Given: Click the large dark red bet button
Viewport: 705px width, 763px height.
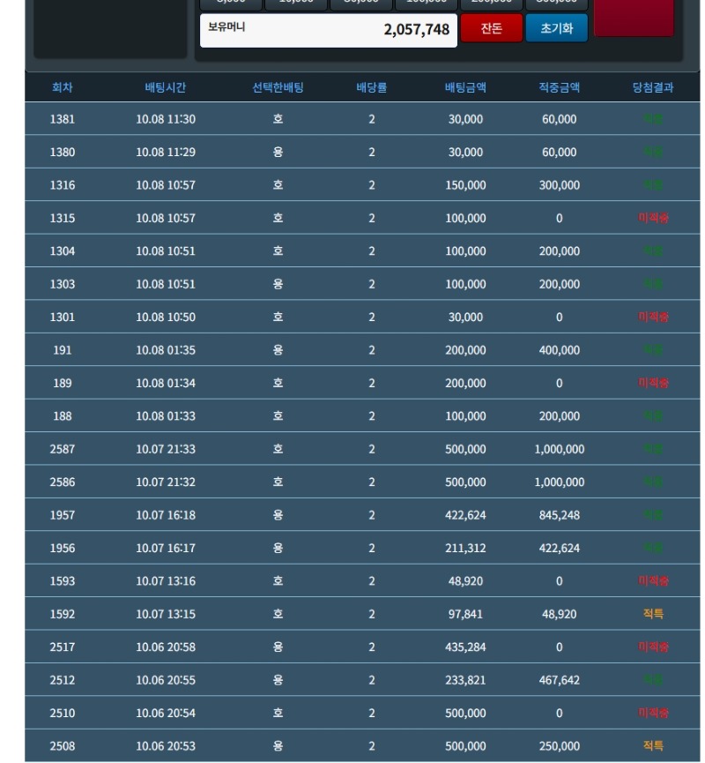Looking at the screenshot, I should [x=634, y=16].
